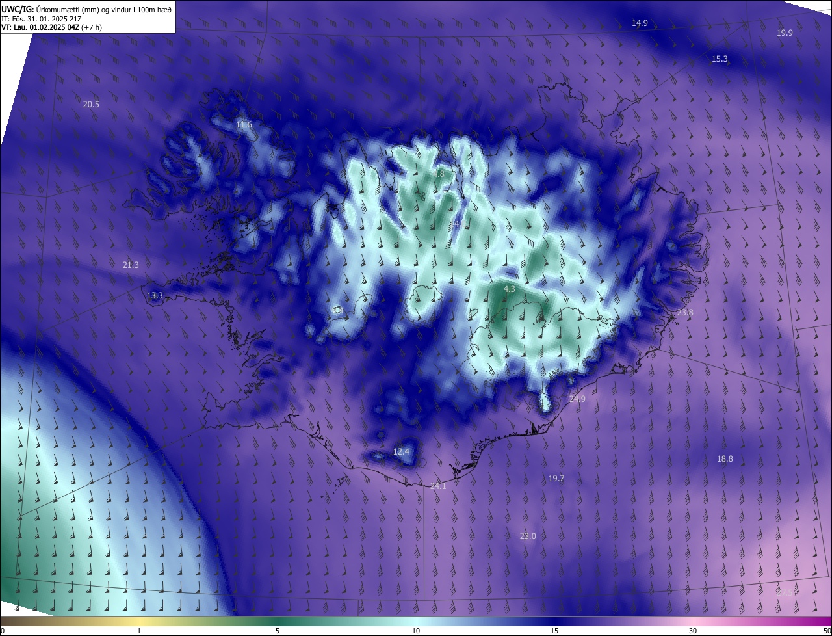The image size is (832, 636).
Task: Click the 23.0 value label
Action: (528, 537)
